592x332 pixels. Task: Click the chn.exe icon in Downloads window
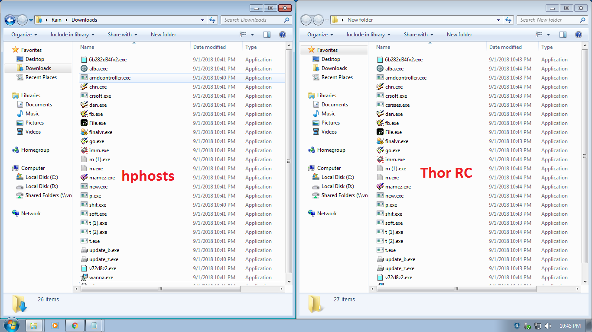[85, 87]
